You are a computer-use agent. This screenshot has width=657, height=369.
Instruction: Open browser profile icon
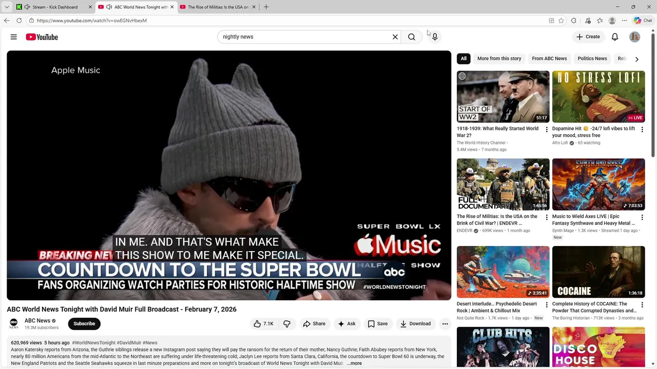[612, 20]
